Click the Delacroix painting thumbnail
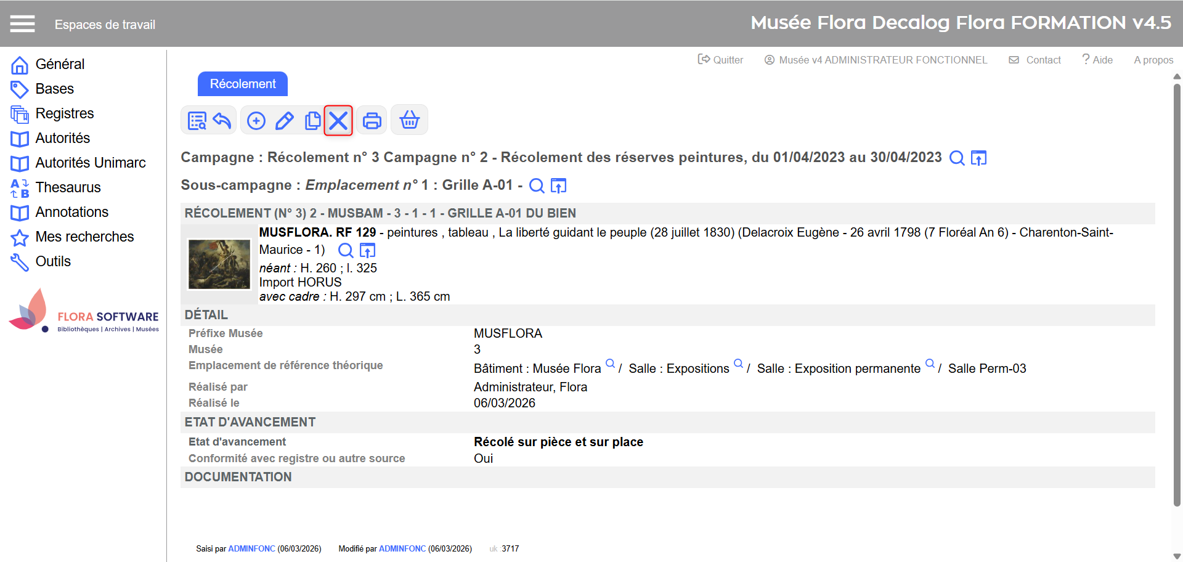 [219, 264]
